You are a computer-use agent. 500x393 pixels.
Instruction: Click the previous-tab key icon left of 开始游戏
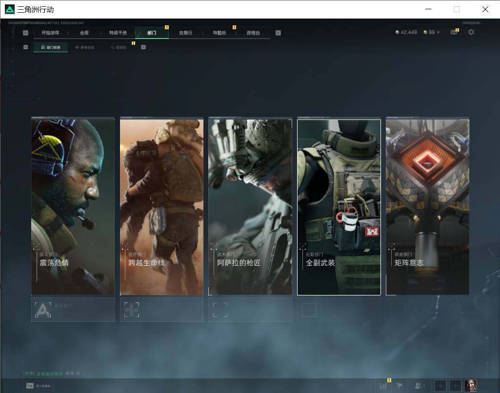coord(25,33)
